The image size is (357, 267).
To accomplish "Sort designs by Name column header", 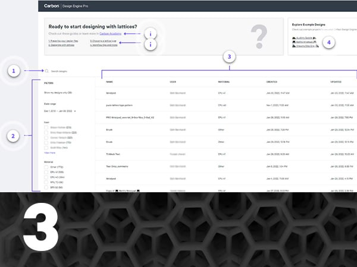I will pyautogui.click(x=109, y=82).
